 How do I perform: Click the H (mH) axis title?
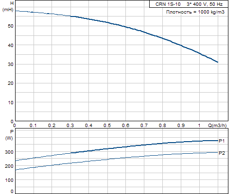[8, 6]
